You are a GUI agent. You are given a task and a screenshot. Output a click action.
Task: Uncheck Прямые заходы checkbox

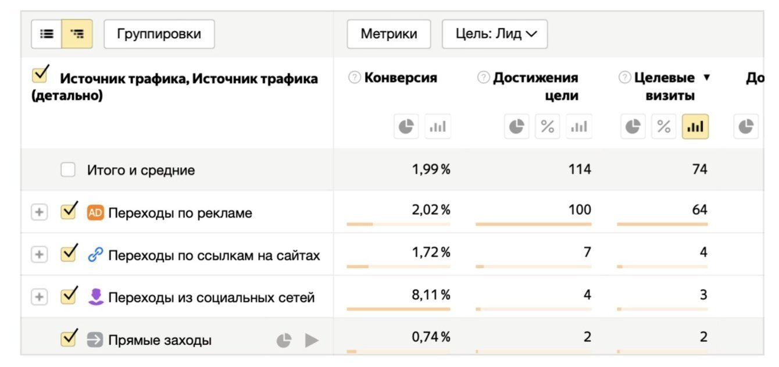click(x=69, y=339)
